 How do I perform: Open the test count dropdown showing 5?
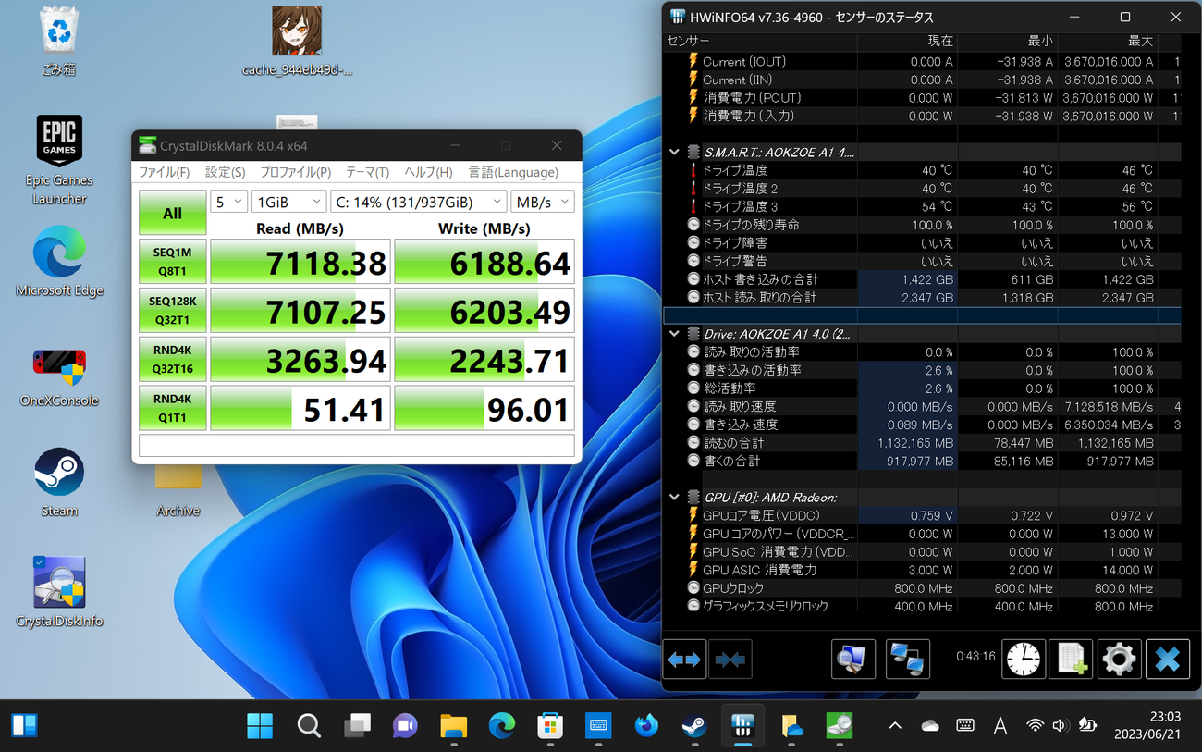pos(228,201)
